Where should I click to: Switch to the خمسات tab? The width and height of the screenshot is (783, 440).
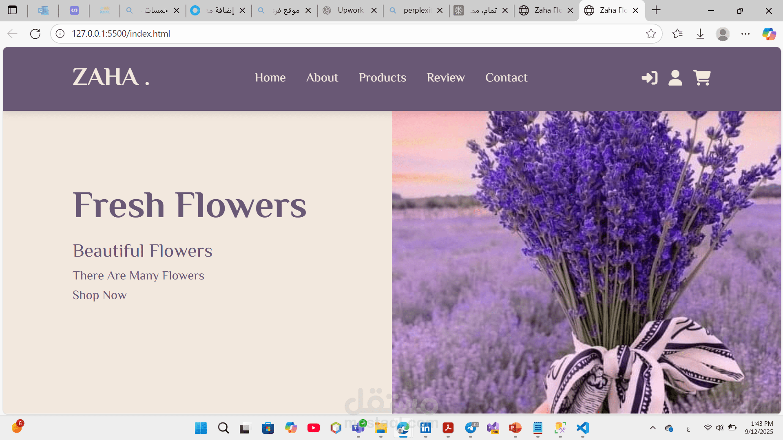[x=153, y=10]
